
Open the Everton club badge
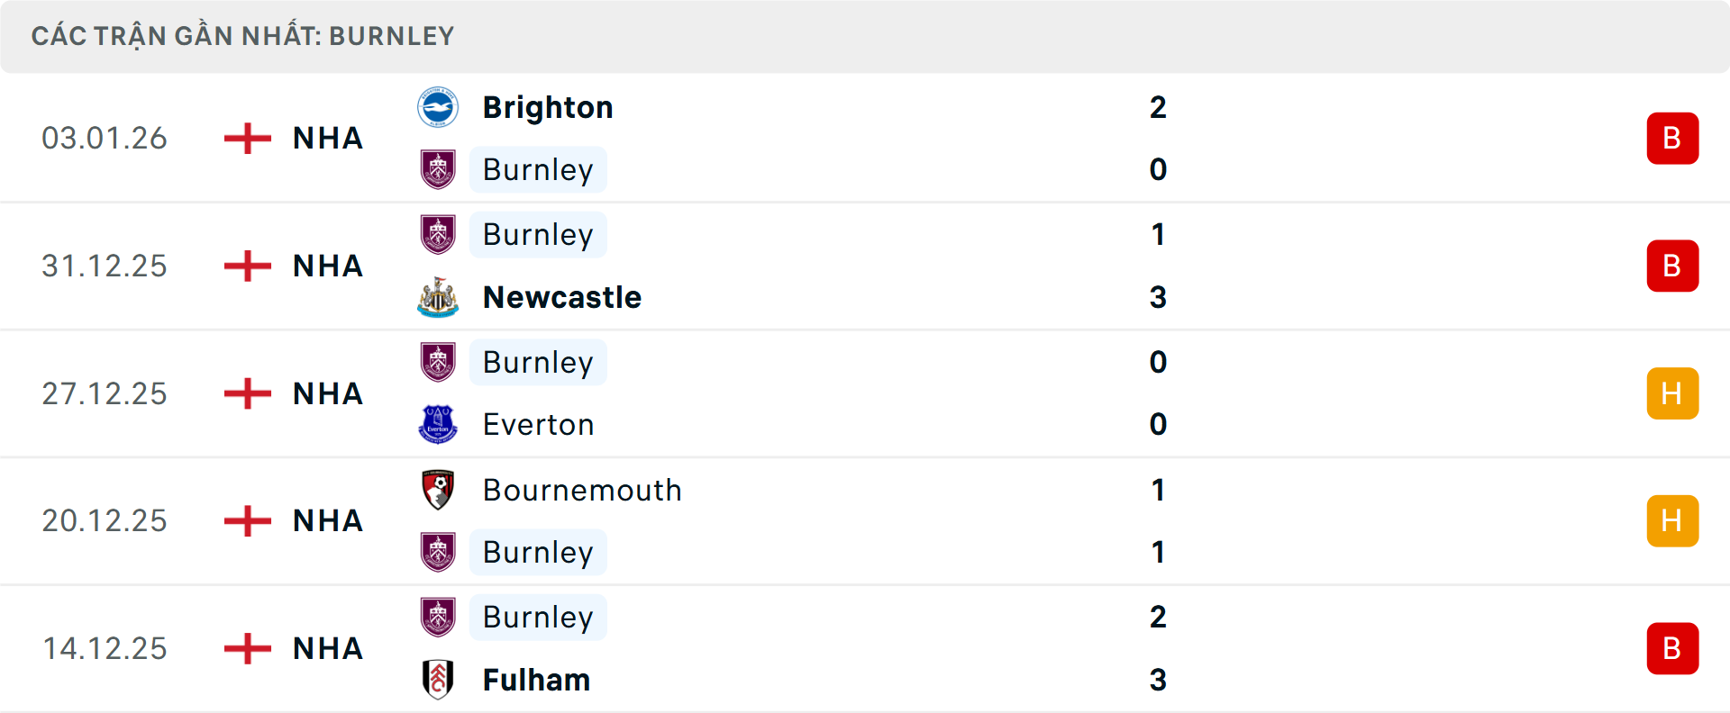pos(439,424)
